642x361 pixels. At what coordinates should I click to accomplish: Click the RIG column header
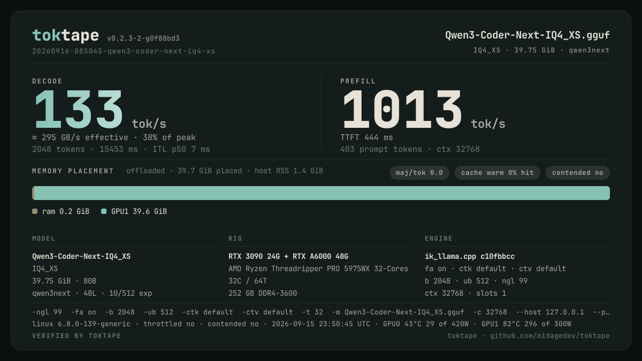coord(235,239)
